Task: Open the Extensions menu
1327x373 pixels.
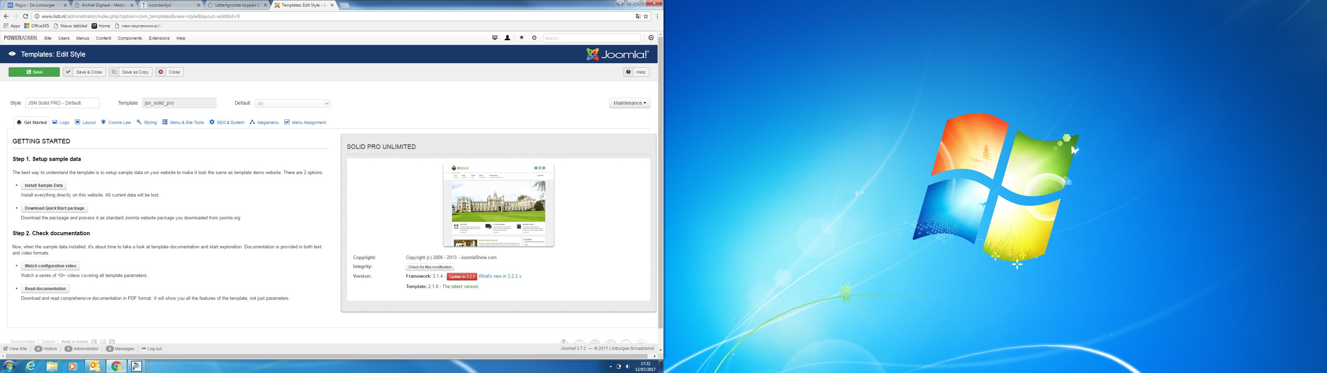Action: pyautogui.click(x=159, y=38)
